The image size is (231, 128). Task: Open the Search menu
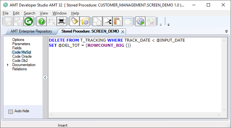click(x=30, y=13)
